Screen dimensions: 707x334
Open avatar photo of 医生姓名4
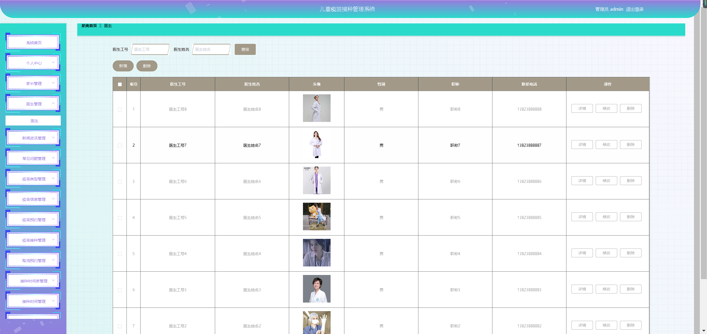click(x=316, y=253)
